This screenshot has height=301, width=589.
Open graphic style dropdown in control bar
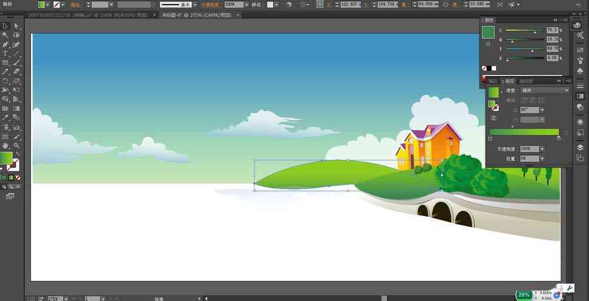(x=276, y=5)
